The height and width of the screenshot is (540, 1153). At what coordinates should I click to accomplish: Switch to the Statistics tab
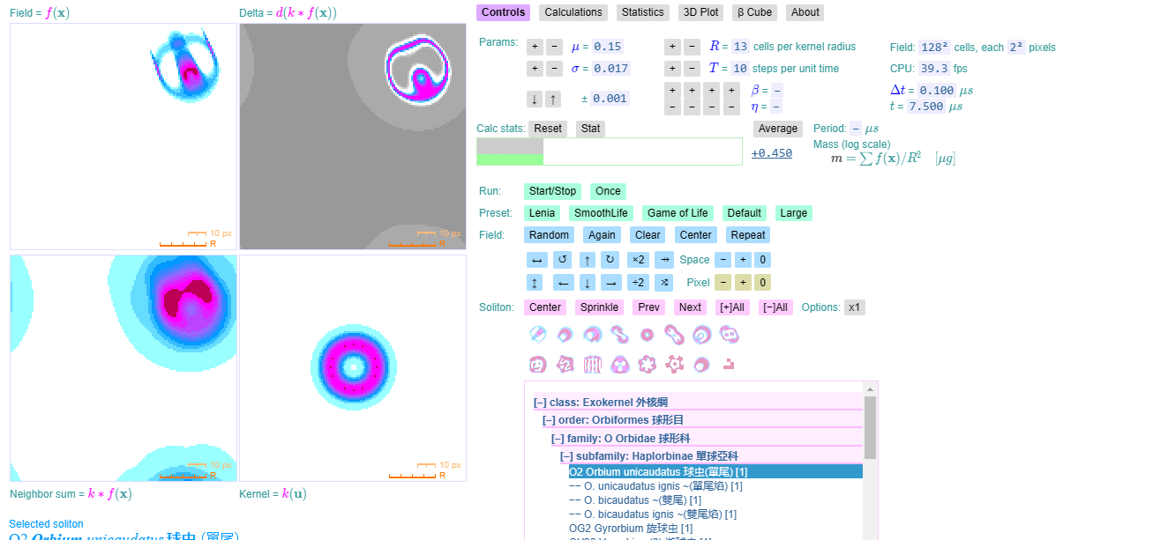pyautogui.click(x=642, y=12)
